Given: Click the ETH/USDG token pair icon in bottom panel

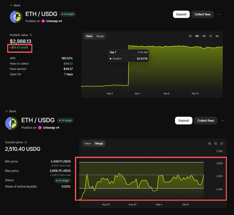Looking at the screenshot, I should pyautogui.click(x=12, y=123).
